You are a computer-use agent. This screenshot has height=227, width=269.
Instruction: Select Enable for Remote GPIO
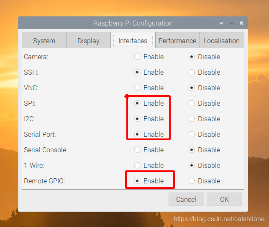coord(137,181)
